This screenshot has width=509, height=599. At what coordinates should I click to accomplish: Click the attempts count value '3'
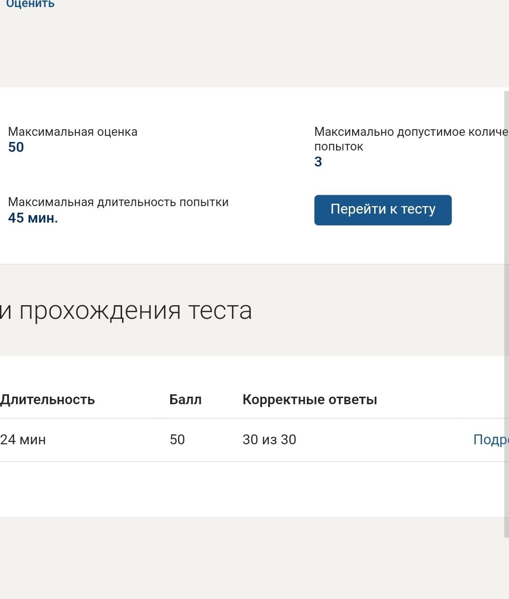coord(318,162)
